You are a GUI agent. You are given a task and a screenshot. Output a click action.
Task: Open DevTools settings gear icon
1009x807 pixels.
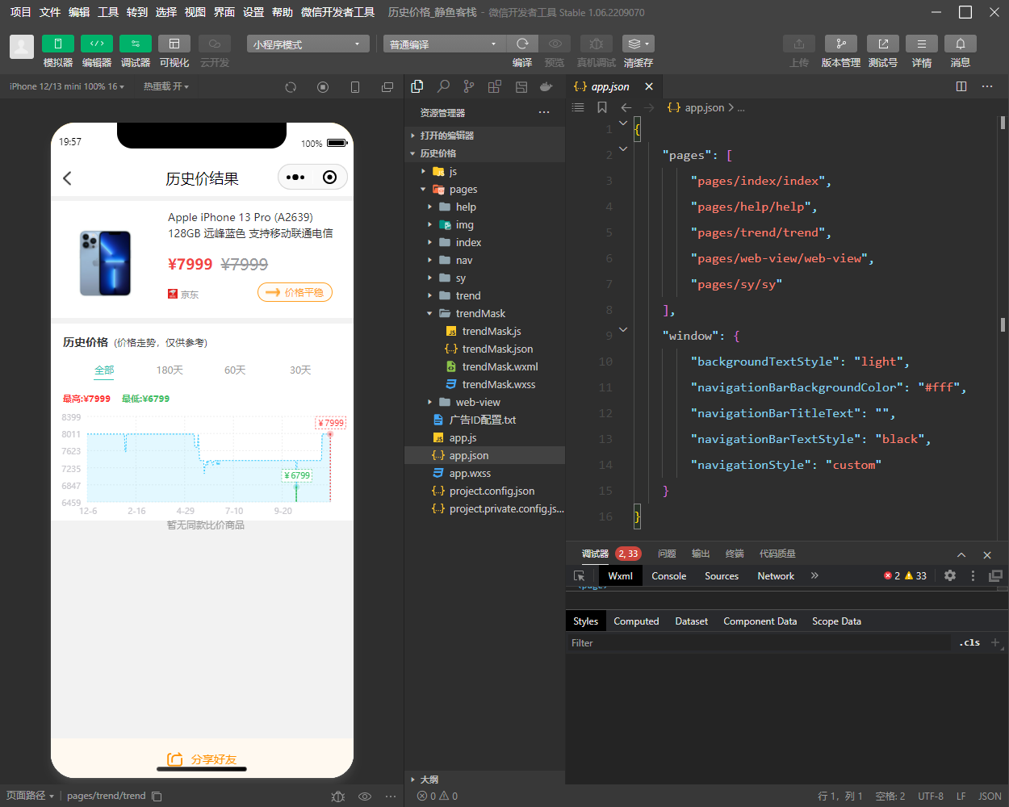(x=950, y=576)
